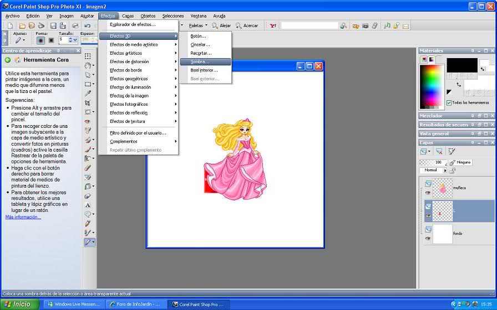Select the round brush shape
Image resolution: width=497 pixels, height=310 pixels.
[40, 40]
